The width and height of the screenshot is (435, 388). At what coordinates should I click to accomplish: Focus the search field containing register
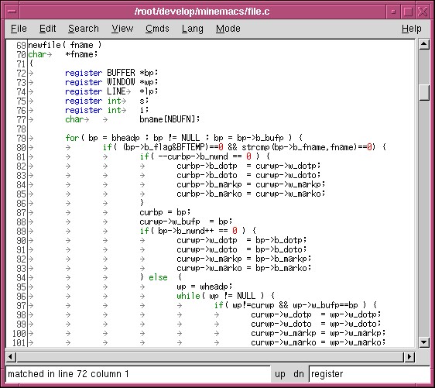click(x=369, y=374)
